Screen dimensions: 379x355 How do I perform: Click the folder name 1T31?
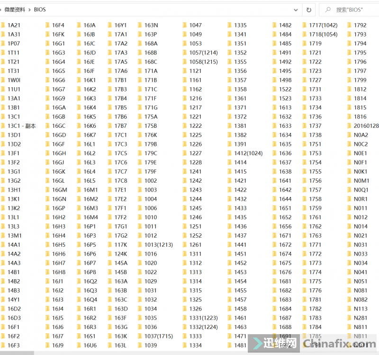coord(13,71)
